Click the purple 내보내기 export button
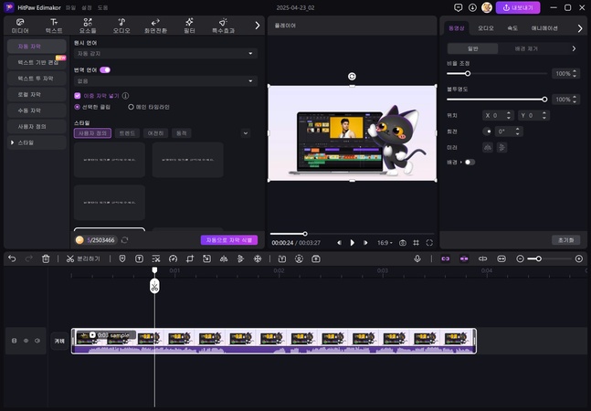Screen dimensions: 591x411 click(x=518, y=7)
